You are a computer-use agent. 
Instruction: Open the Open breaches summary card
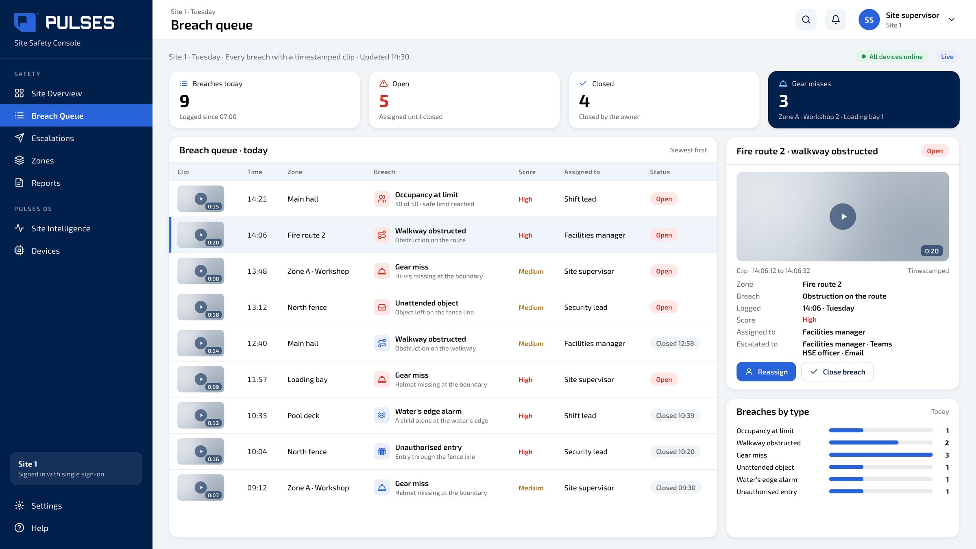pyautogui.click(x=464, y=100)
